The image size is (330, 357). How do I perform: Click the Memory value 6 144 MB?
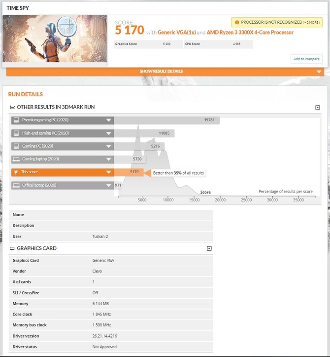[100, 304]
